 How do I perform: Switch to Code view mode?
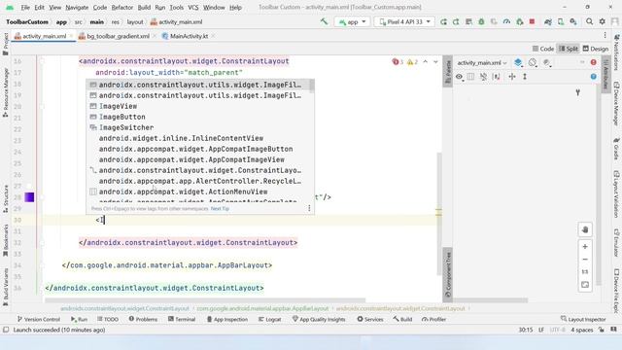pyautogui.click(x=543, y=49)
